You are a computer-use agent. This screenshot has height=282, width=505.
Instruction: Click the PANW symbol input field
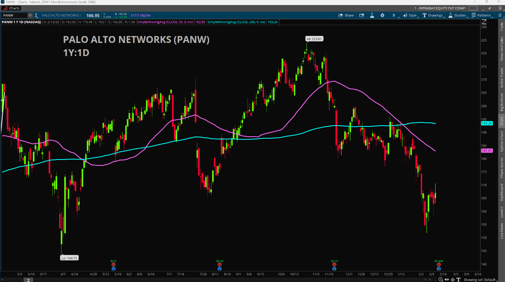pos(15,15)
